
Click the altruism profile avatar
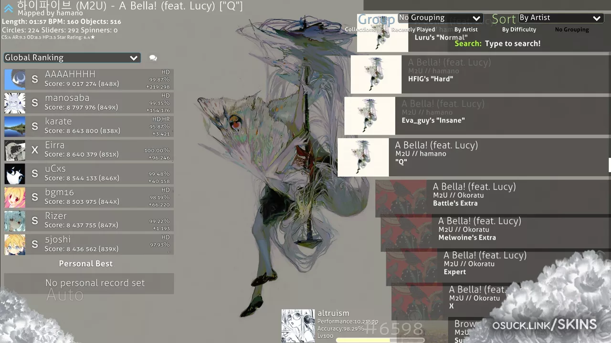[298, 326]
